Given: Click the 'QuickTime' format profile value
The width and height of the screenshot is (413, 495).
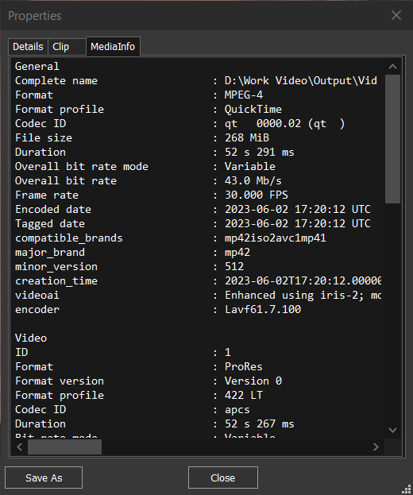Looking at the screenshot, I should coord(253,110).
